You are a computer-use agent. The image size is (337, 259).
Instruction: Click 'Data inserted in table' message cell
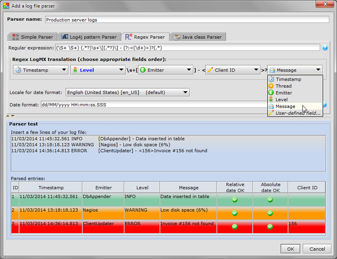pos(188,200)
